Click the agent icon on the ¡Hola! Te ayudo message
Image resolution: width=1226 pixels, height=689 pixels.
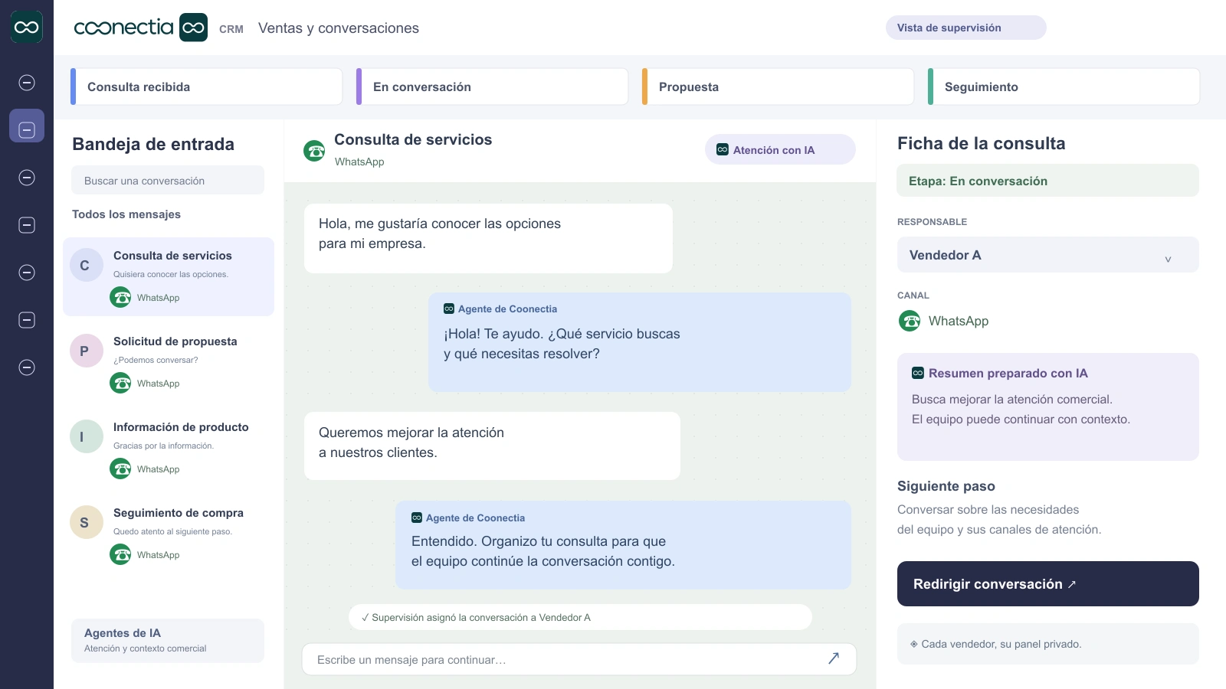coord(449,309)
